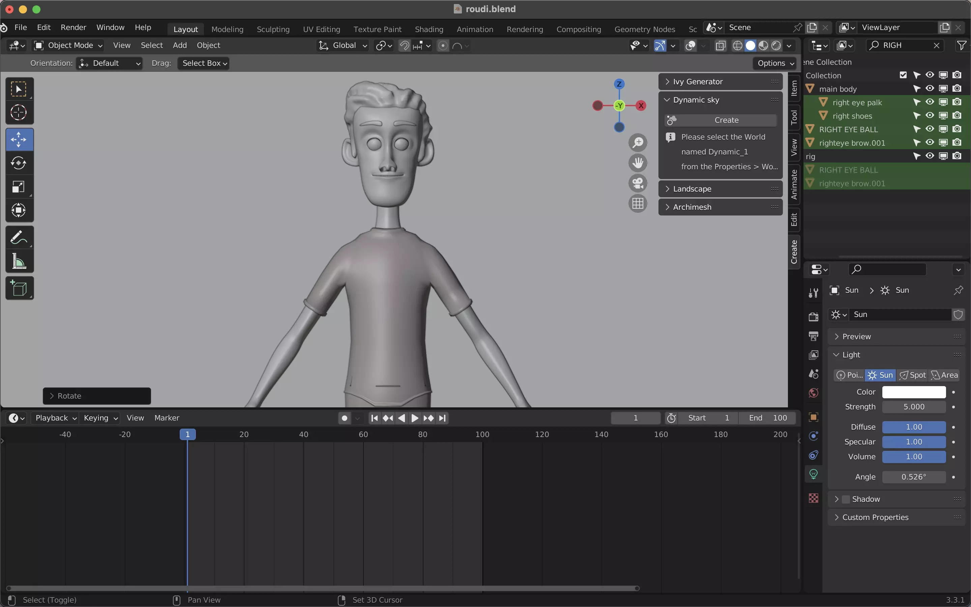Expand the Landscape panel
This screenshot has width=971, height=607.
pyautogui.click(x=720, y=189)
